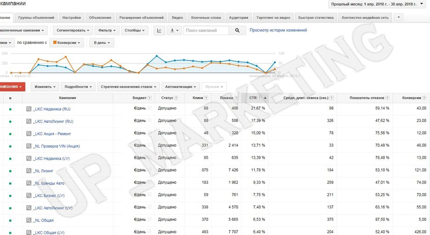Click search icon beside _NL Лизинг
This screenshot has height=235, width=430.
[29, 171]
